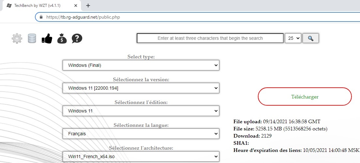Open the version dropdown Windows 11 [22000.194]
Viewport: 360px width, 163px height.
[141, 88]
